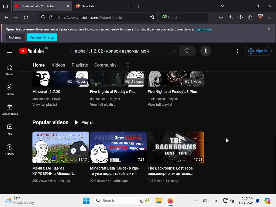Open History in the sidebar

click(x=10, y=150)
